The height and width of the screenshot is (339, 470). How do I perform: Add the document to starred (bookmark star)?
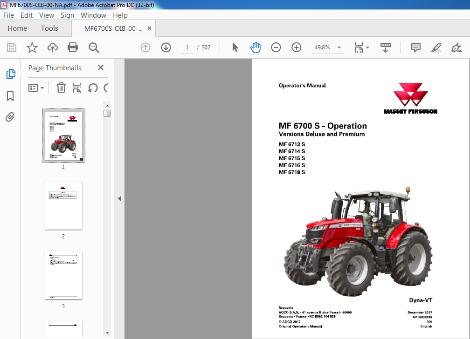pyautogui.click(x=32, y=47)
